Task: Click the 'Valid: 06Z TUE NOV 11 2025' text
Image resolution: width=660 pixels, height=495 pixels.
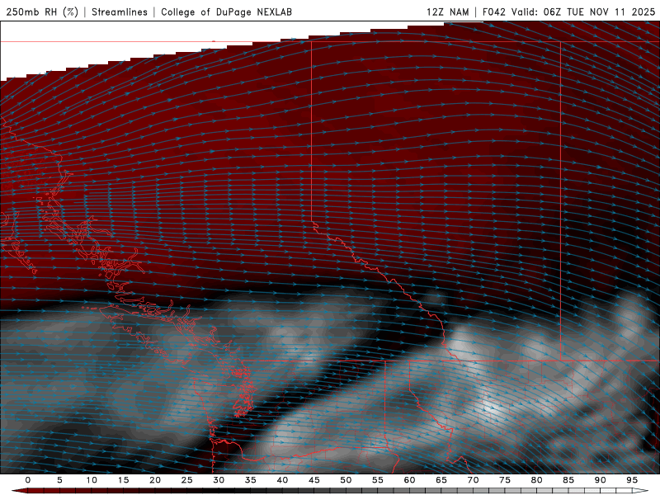Action: pyautogui.click(x=583, y=12)
